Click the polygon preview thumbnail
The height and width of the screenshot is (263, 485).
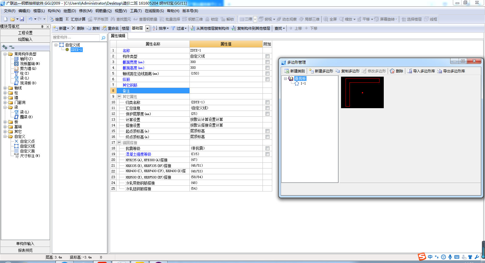362,92
